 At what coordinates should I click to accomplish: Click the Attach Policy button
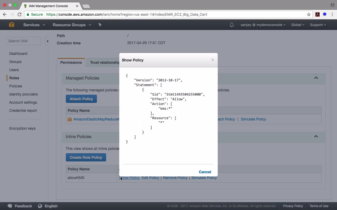81,99
